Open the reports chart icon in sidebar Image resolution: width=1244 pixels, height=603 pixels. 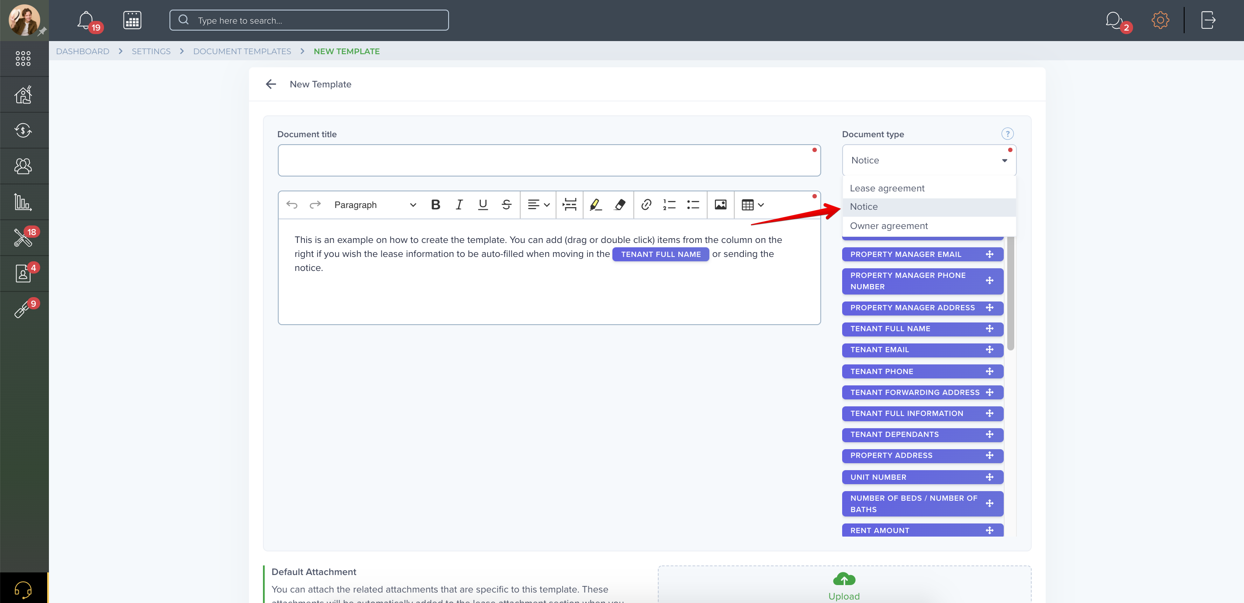pos(23,202)
